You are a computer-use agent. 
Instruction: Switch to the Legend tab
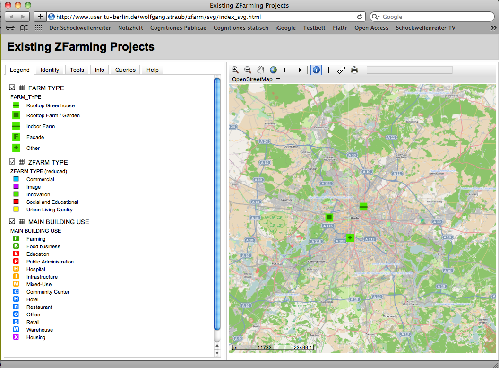point(20,70)
